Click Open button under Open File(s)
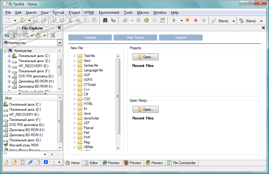The width and height of the screenshot is (269, 174). [x=145, y=109]
